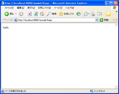Click the status text ページが表示されました
The width and height of the screenshot is (119, 94).
[15, 91]
